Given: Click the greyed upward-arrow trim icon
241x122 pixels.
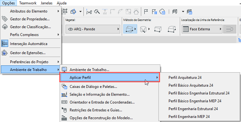Looking at the screenshot, I should pos(105,12).
